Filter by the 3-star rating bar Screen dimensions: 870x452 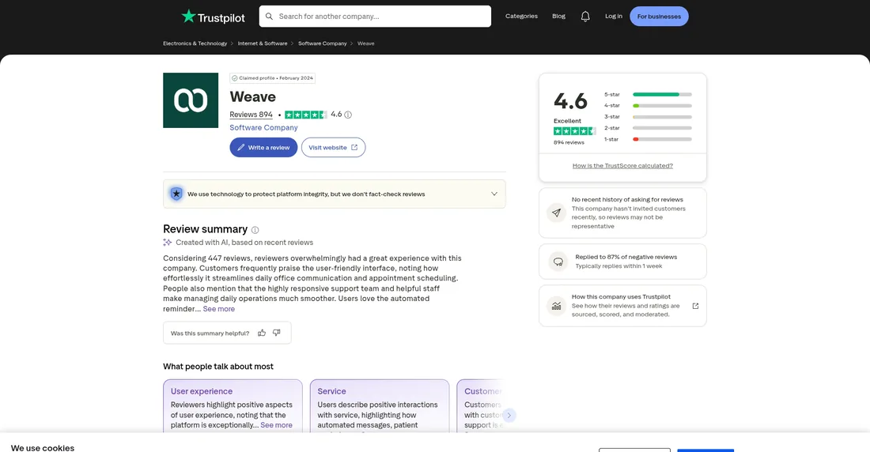(x=648, y=117)
